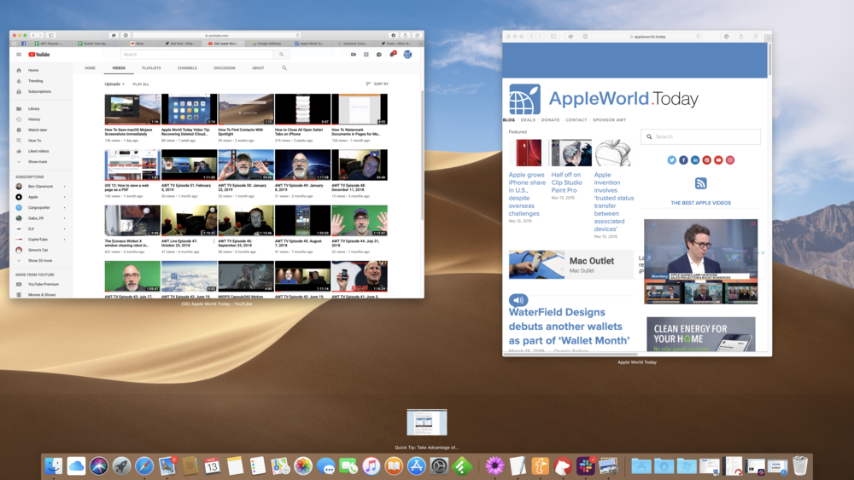This screenshot has width=854, height=480.
Task: Switch to the channel Home tab
Action: click(91, 68)
